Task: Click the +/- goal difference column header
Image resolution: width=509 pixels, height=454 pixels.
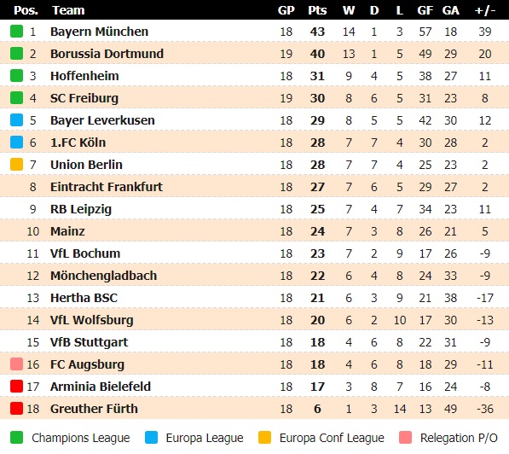Action: point(484,10)
